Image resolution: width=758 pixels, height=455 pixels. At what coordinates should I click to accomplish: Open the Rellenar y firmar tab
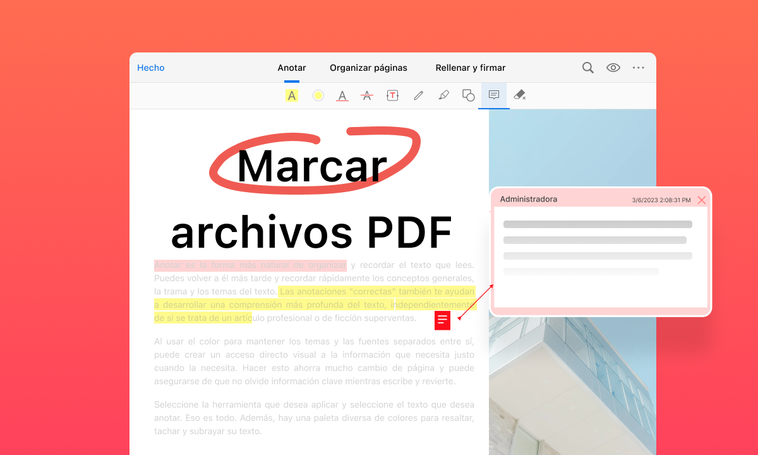pos(470,68)
